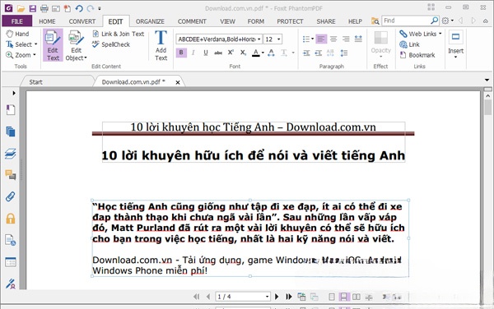Save the document with the floppy disk icon
494x309 pixels.
pos(32,8)
